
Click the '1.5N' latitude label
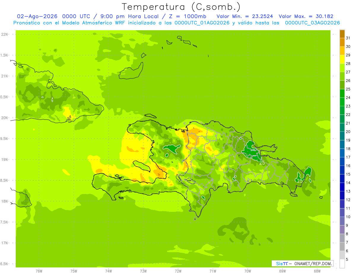(x=4, y=55)
